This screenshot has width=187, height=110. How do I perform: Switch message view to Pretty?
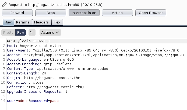[x=8, y=32]
